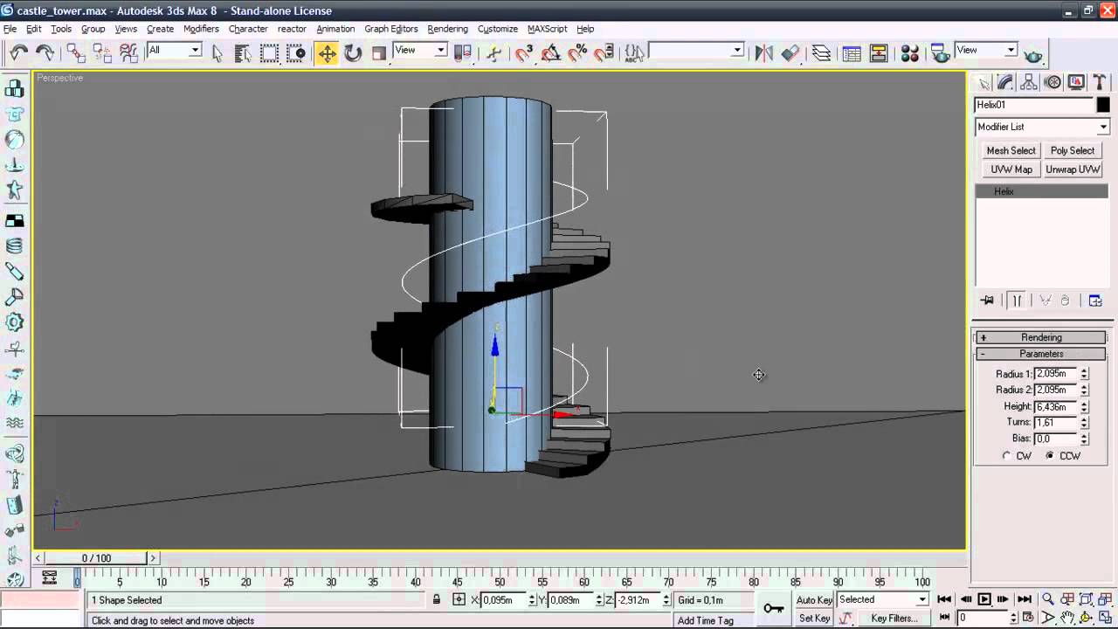Click the Zoom magnifier viewport tool

[1048, 599]
